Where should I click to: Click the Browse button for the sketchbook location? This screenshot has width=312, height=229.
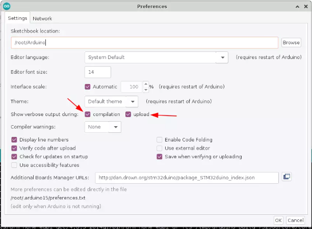pos(291,43)
